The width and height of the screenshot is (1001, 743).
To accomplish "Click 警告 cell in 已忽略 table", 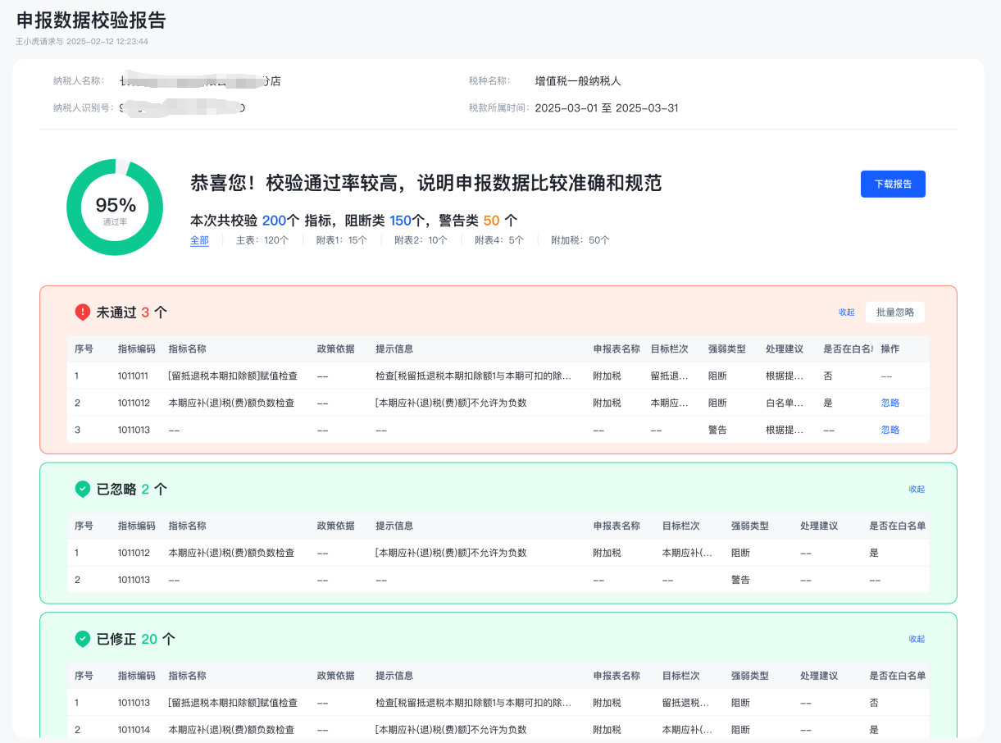I will [740, 580].
